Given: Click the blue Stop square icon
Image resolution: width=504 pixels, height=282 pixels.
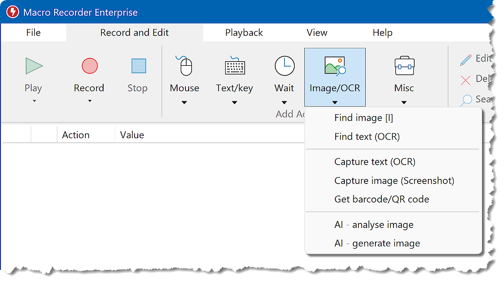Looking at the screenshot, I should 138,66.
